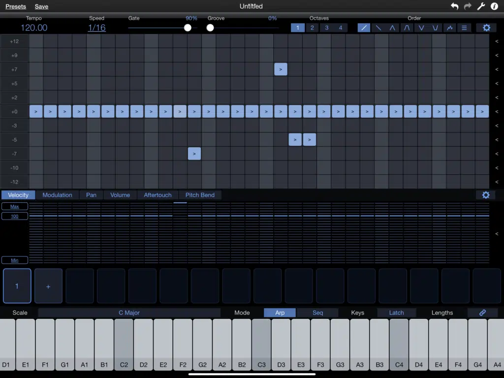Select the Velocity tab

(x=18, y=195)
